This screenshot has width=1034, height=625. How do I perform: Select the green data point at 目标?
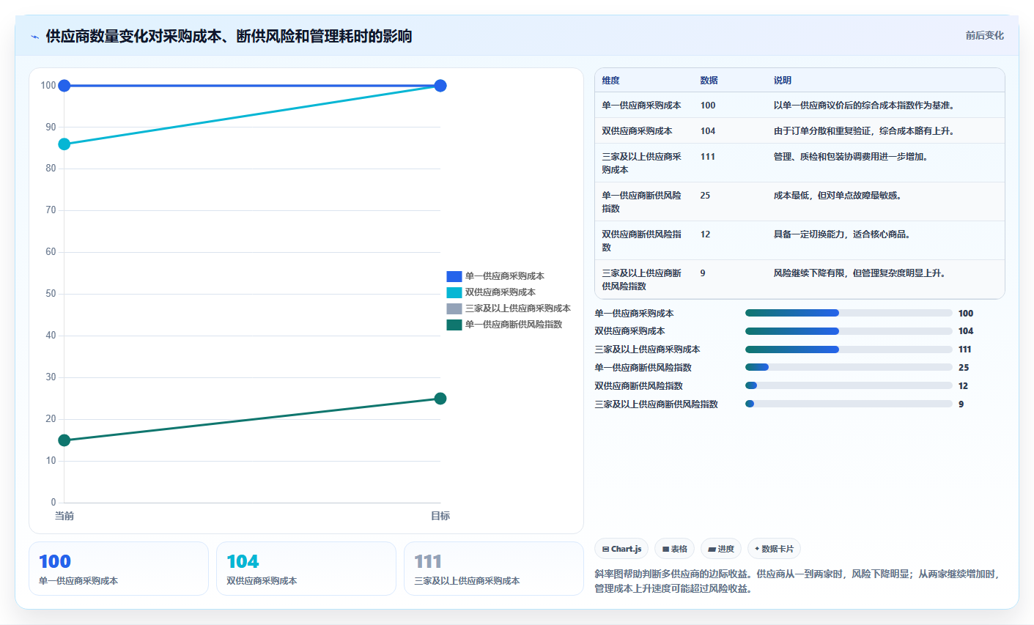(x=440, y=399)
